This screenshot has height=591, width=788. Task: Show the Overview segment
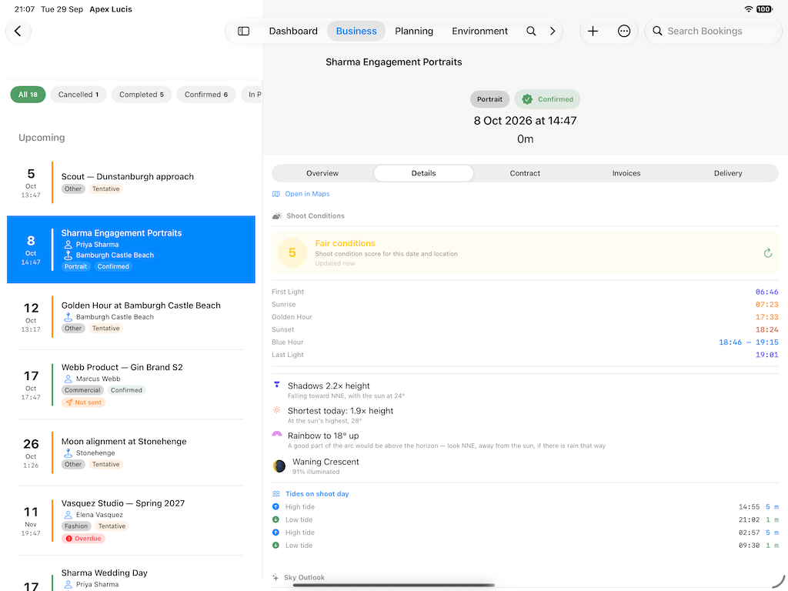pyautogui.click(x=322, y=173)
